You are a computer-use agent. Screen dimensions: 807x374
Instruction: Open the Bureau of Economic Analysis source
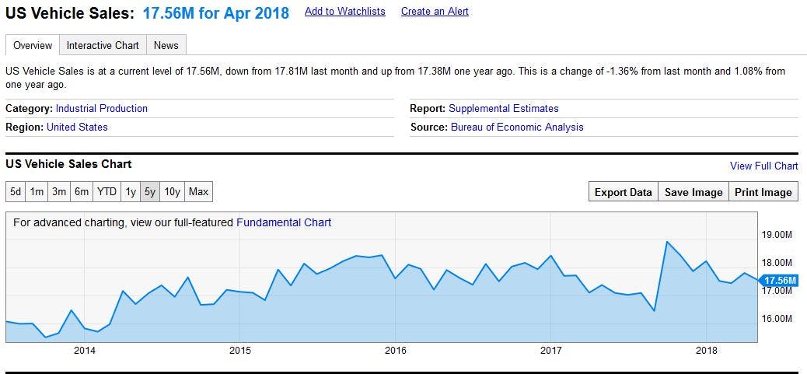pos(517,127)
